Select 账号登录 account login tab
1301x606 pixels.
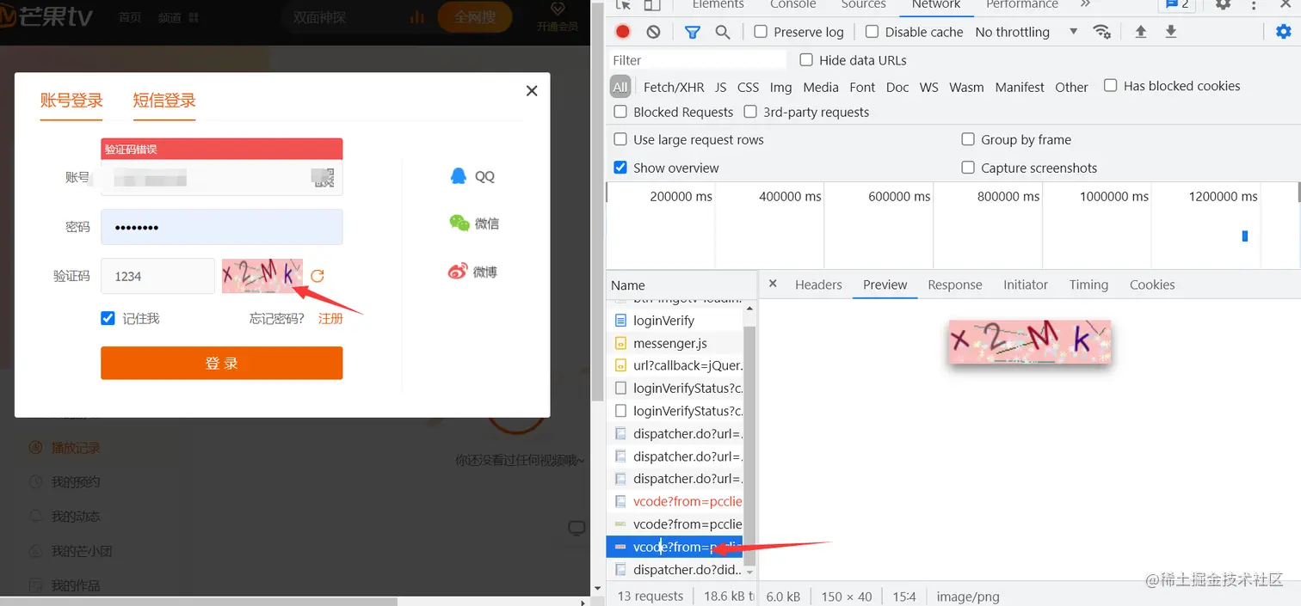click(x=71, y=101)
